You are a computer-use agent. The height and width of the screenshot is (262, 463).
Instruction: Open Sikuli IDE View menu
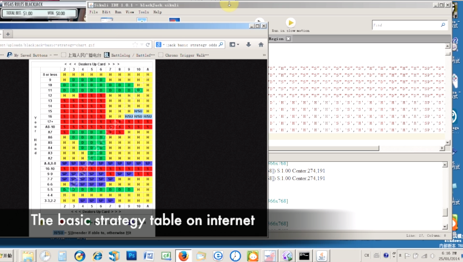click(130, 12)
